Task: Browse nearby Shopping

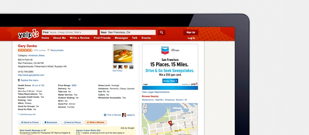Action: coord(169,100)
